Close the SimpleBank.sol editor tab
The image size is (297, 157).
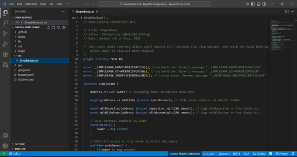pos(97,11)
